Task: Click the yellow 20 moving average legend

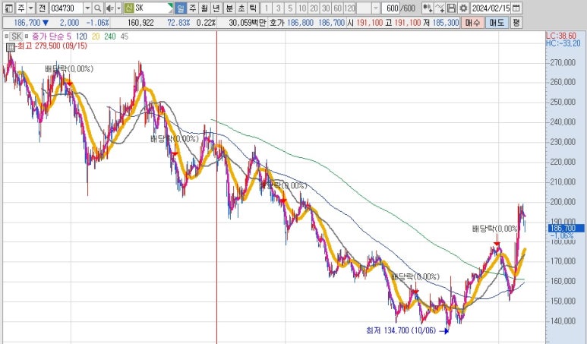Action: coord(95,36)
